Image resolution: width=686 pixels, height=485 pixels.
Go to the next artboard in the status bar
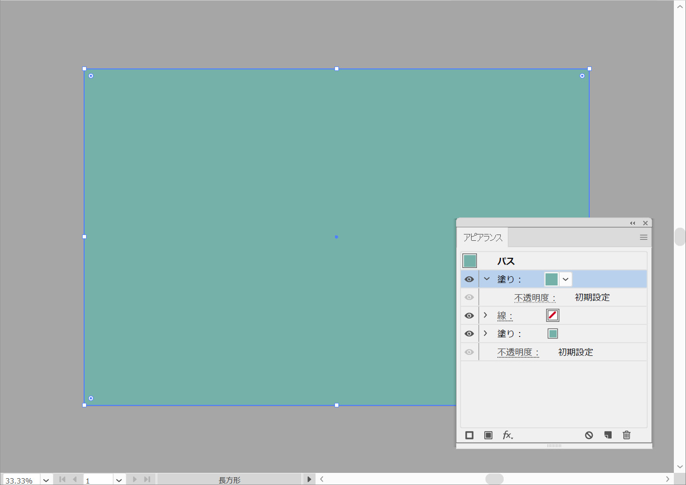point(135,480)
